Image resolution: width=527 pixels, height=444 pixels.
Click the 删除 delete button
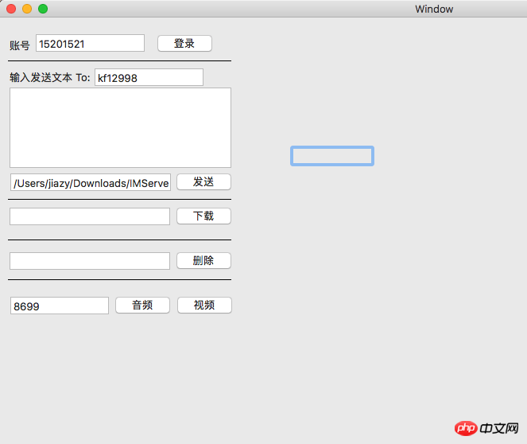pos(203,261)
